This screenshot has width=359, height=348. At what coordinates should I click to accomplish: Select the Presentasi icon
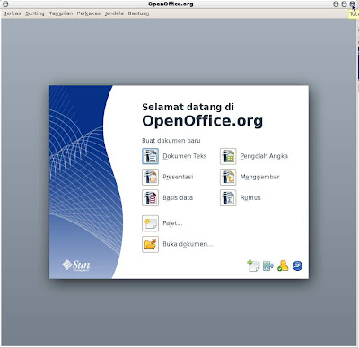[150, 177]
